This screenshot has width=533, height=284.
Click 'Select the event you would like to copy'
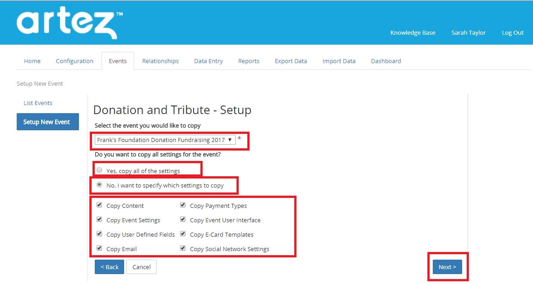pyautogui.click(x=148, y=126)
